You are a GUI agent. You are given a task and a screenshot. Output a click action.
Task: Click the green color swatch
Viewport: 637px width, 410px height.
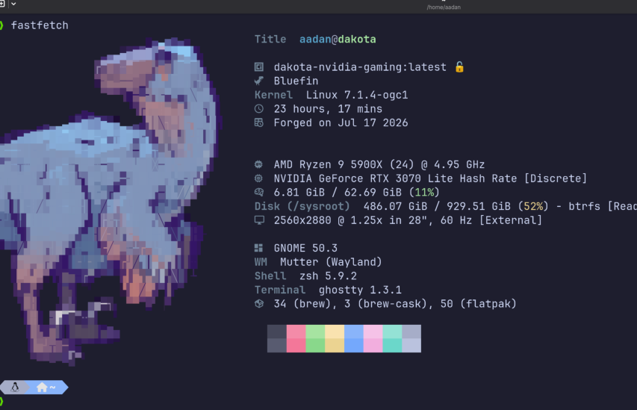point(315,338)
